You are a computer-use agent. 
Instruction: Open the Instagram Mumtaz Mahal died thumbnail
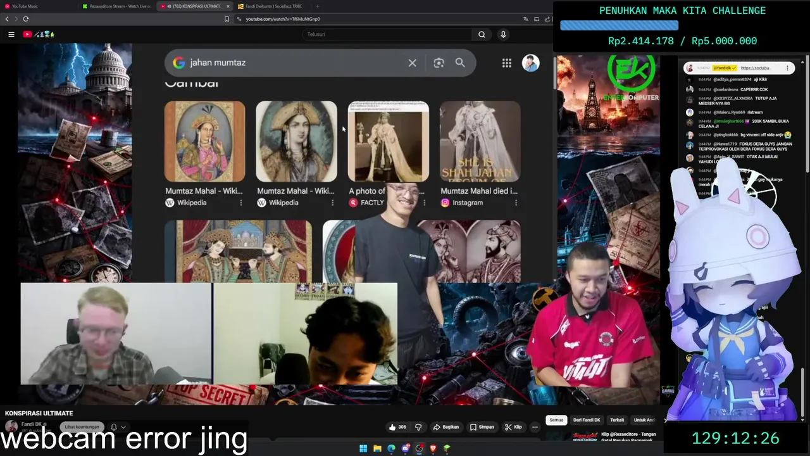point(480,141)
